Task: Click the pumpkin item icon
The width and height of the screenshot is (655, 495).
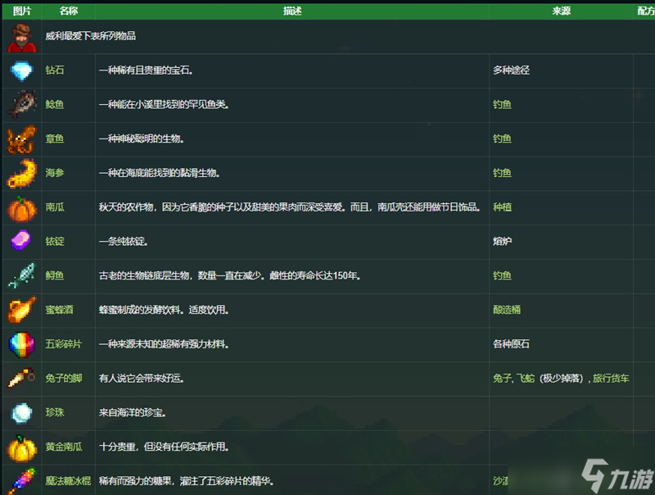Action: (22, 208)
